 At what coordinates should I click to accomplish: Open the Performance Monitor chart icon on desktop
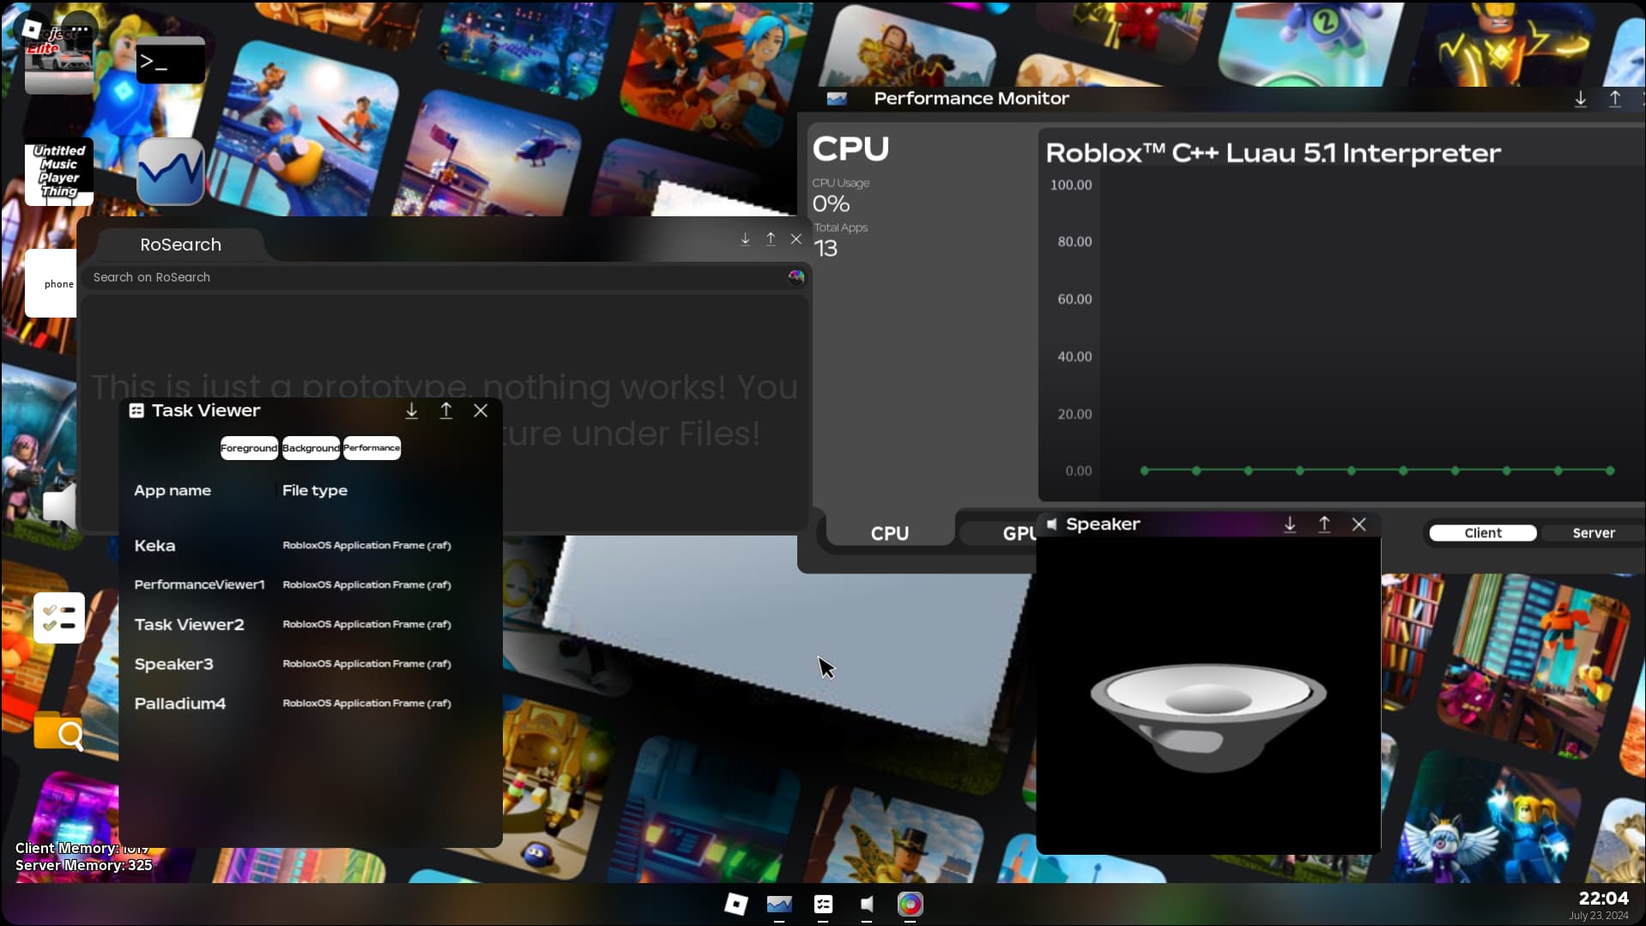[169, 171]
